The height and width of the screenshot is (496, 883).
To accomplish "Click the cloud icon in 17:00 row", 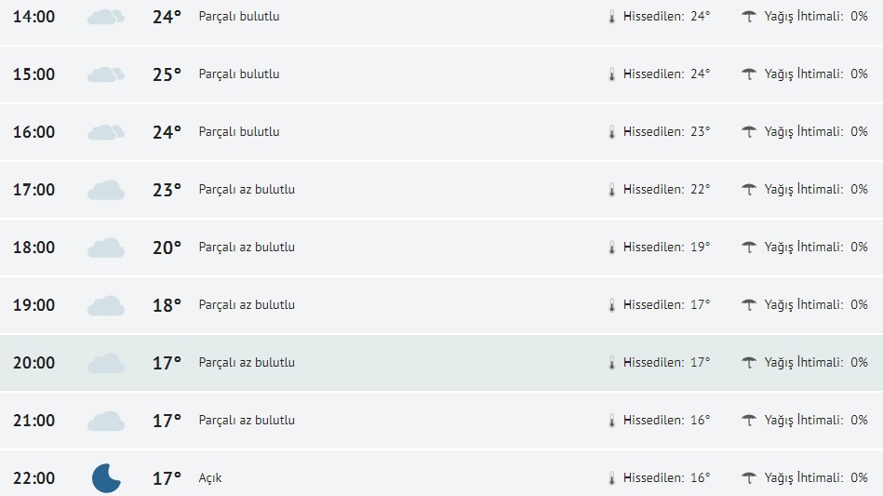I will [106, 190].
